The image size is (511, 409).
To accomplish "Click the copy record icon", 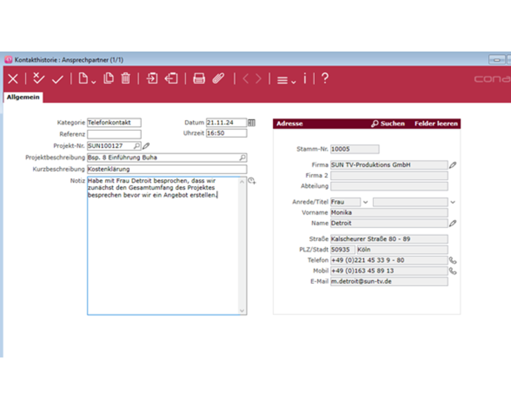I will coord(109,78).
